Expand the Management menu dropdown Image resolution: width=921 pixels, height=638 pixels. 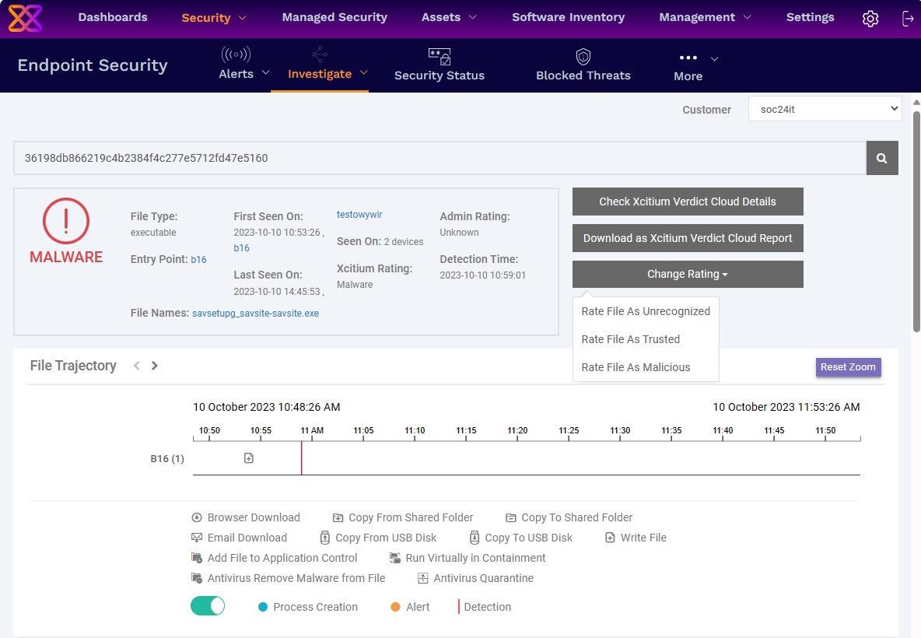coord(747,18)
